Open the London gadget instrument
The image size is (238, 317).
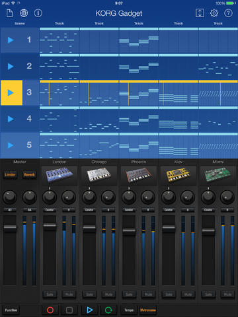click(59, 175)
